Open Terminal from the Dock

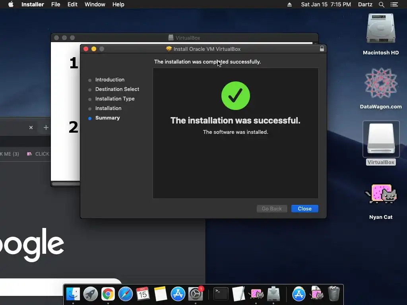click(221, 294)
